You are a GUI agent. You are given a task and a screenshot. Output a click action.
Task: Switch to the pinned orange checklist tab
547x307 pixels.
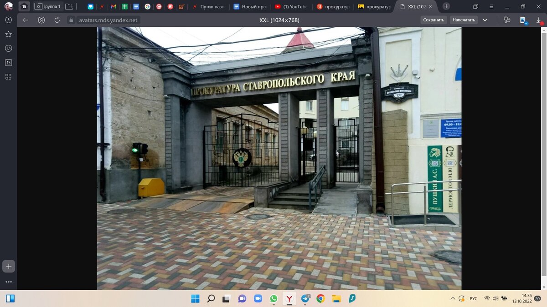coord(181,6)
